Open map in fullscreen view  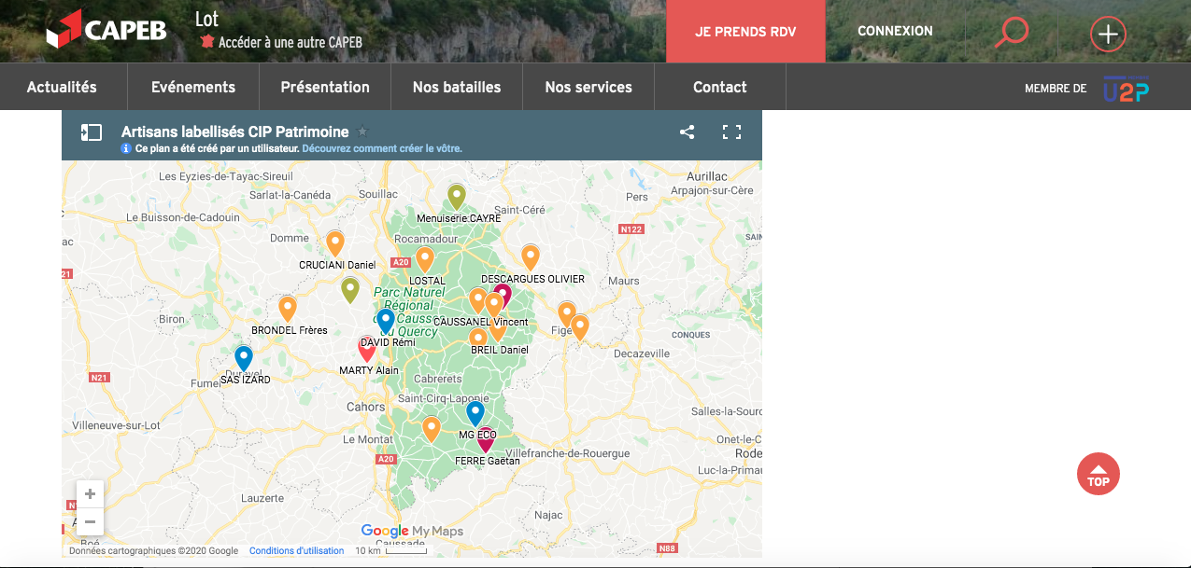coord(731,132)
